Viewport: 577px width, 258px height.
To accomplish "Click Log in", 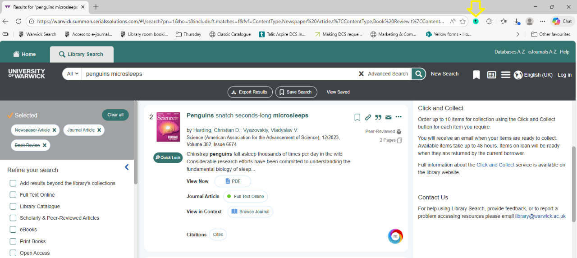I will click(x=564, y=75).
